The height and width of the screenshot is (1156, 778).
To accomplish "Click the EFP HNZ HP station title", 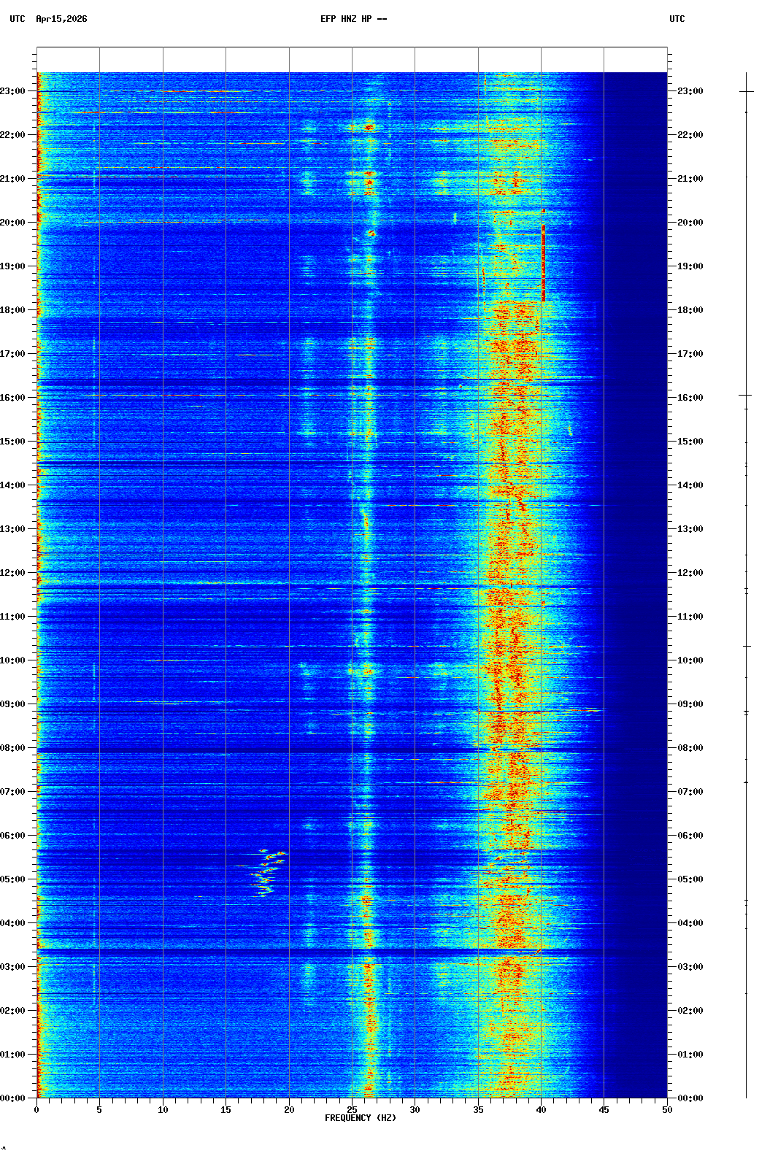I will coord(353,19).
